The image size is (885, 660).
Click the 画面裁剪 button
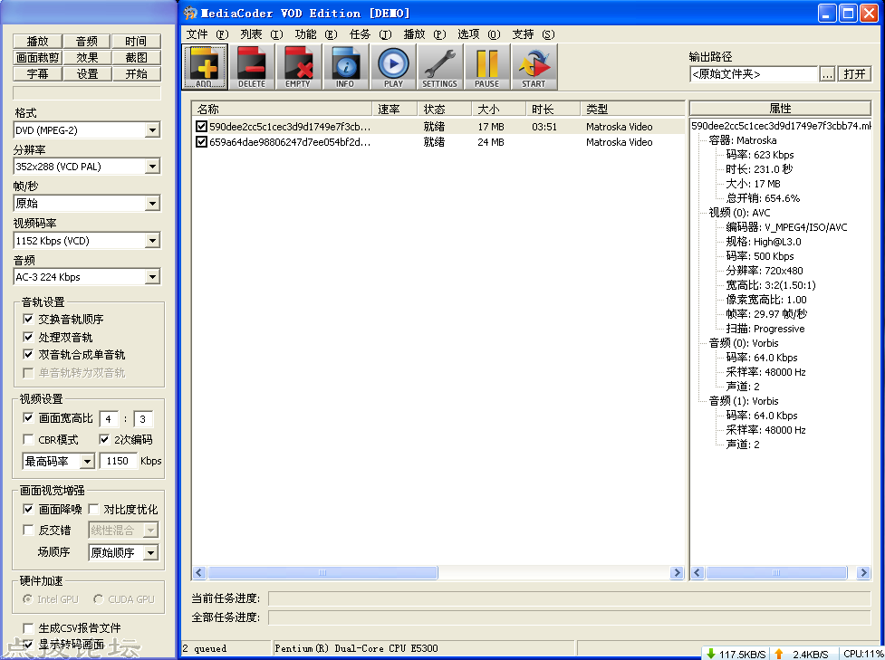(x=38, y=58)
